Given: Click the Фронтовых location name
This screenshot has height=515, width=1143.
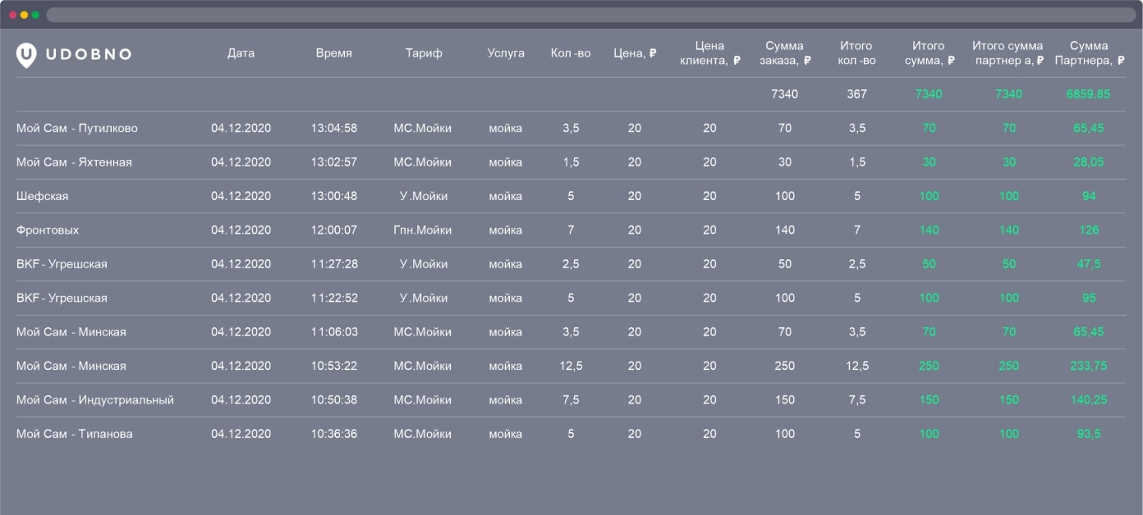Looking at the screenshot, I should [48, 230].
